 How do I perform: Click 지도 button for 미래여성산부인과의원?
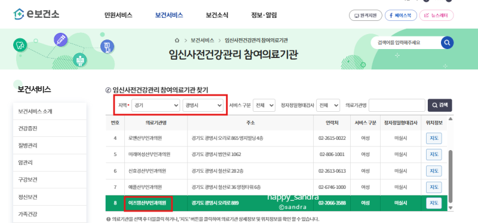pos(434,154)
